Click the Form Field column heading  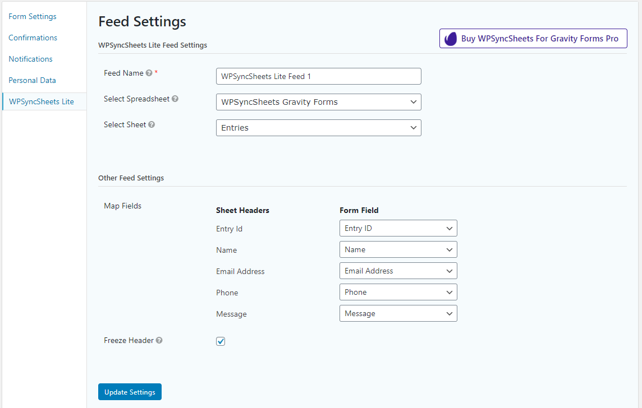[359, 211]
